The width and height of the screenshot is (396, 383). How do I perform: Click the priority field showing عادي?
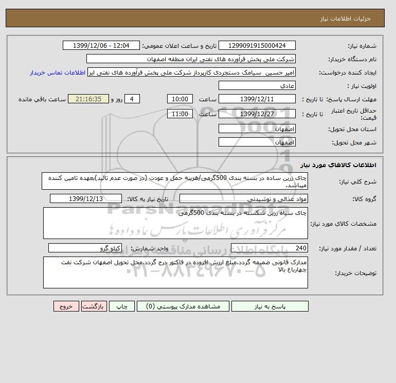(257, 85)
